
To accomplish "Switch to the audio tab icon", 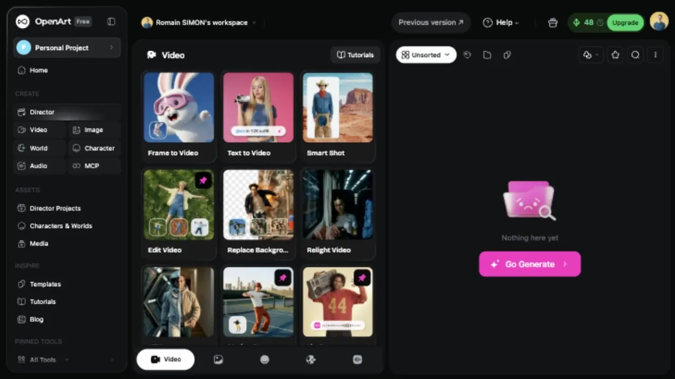I will click(x=358, y=360).
